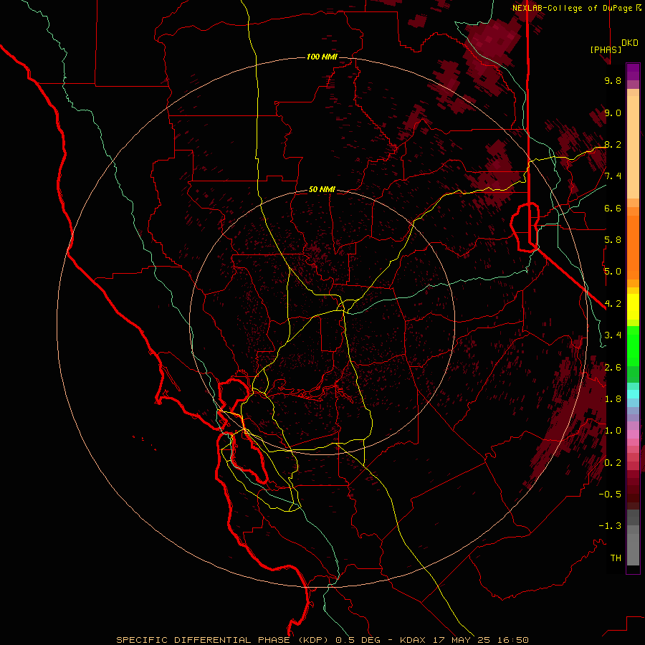Click the -1.3 scale value

pos(610,526)
